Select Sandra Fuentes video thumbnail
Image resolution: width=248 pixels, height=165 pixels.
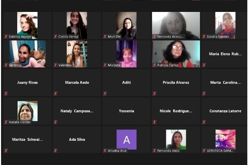(226, 25)
